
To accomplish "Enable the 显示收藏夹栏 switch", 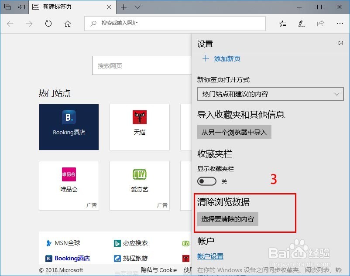I will [x=206, y=181].
